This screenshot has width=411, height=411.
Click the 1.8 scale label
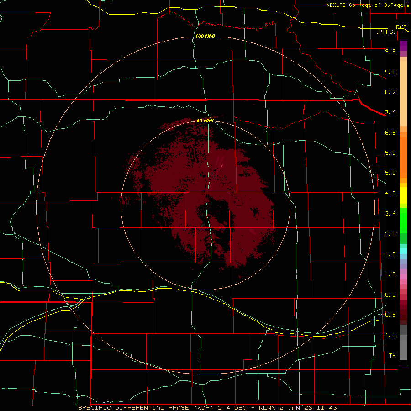click(390, 254)
